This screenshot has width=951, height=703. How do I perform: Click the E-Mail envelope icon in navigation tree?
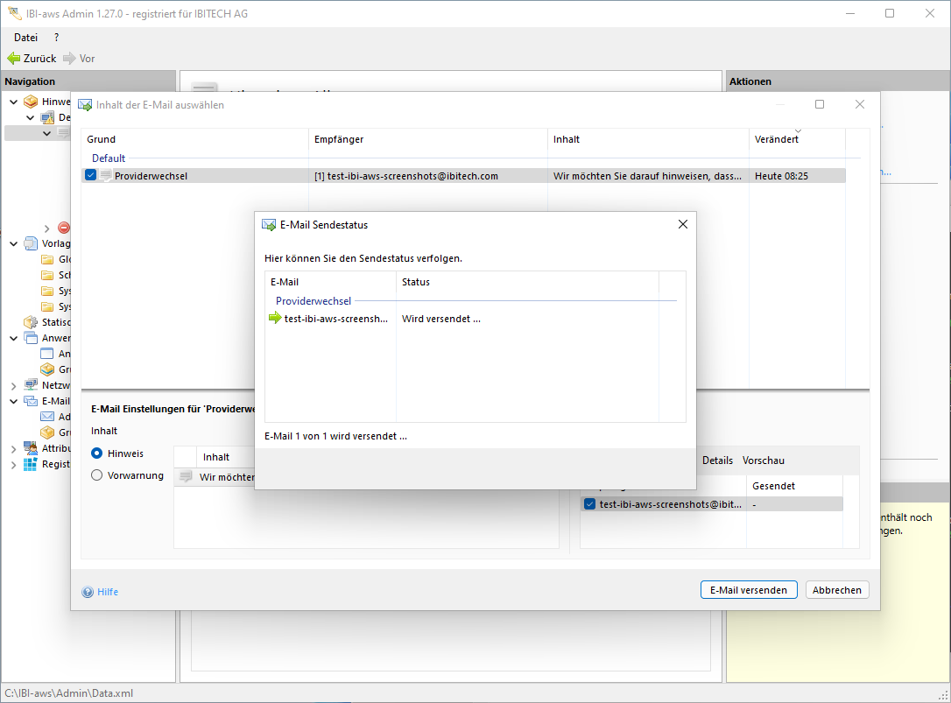(x=31, y=401)
